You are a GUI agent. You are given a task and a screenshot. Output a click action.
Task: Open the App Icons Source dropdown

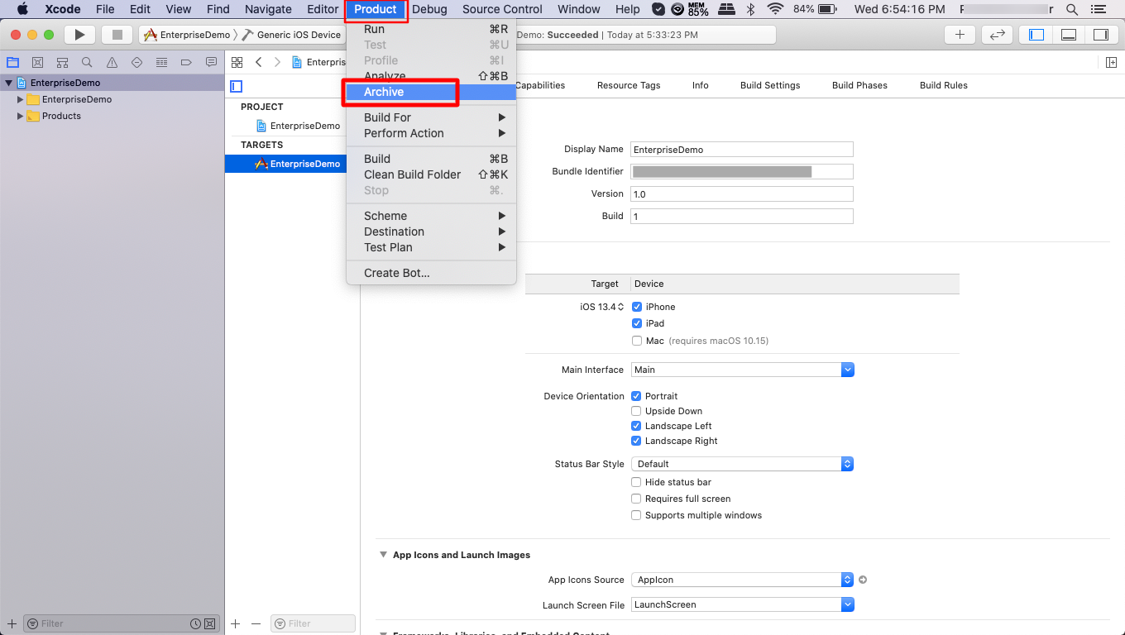(742, 580)
